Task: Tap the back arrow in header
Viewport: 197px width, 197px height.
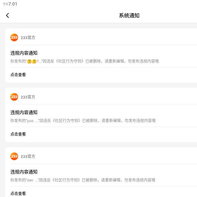Action: pyautogui.click(x=7, y=16)
